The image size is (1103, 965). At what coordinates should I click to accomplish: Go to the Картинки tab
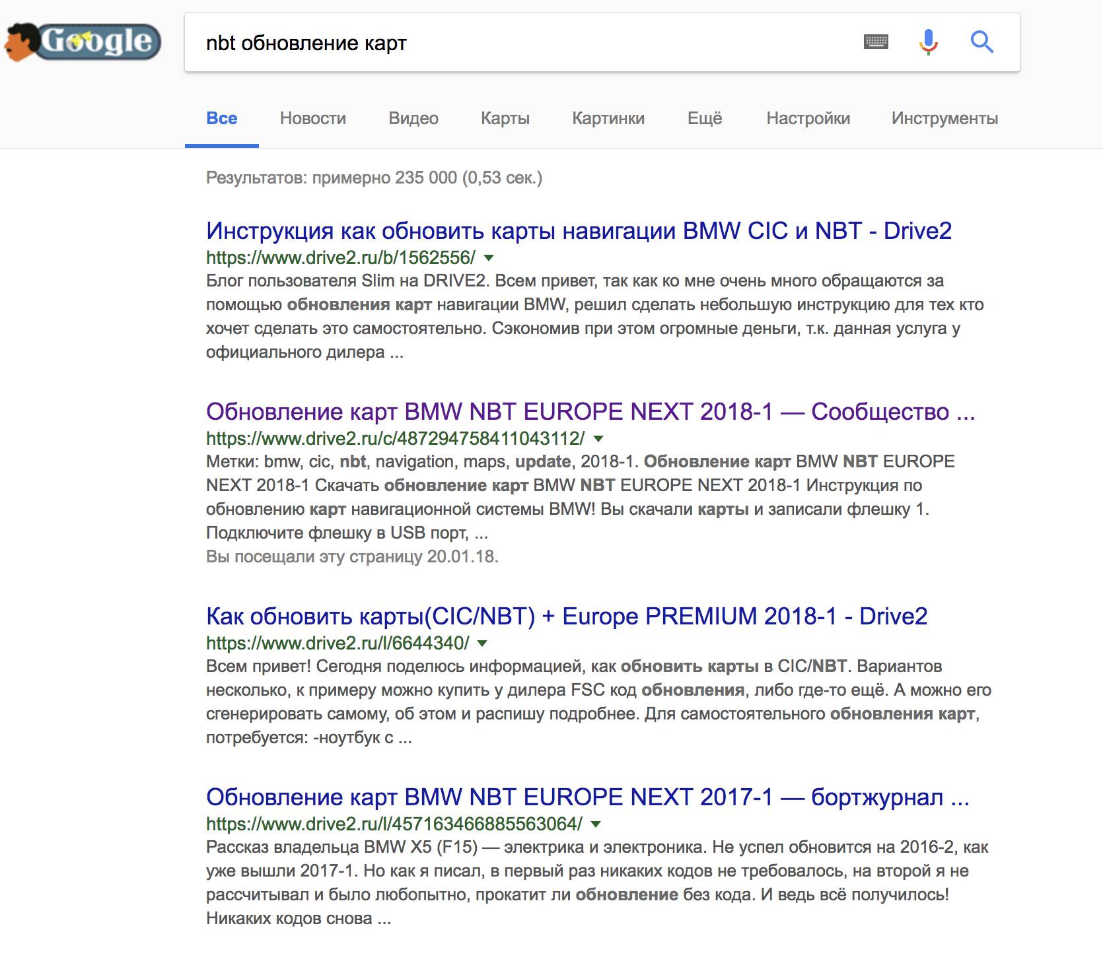pyautogui.click(x=608, y=119)
